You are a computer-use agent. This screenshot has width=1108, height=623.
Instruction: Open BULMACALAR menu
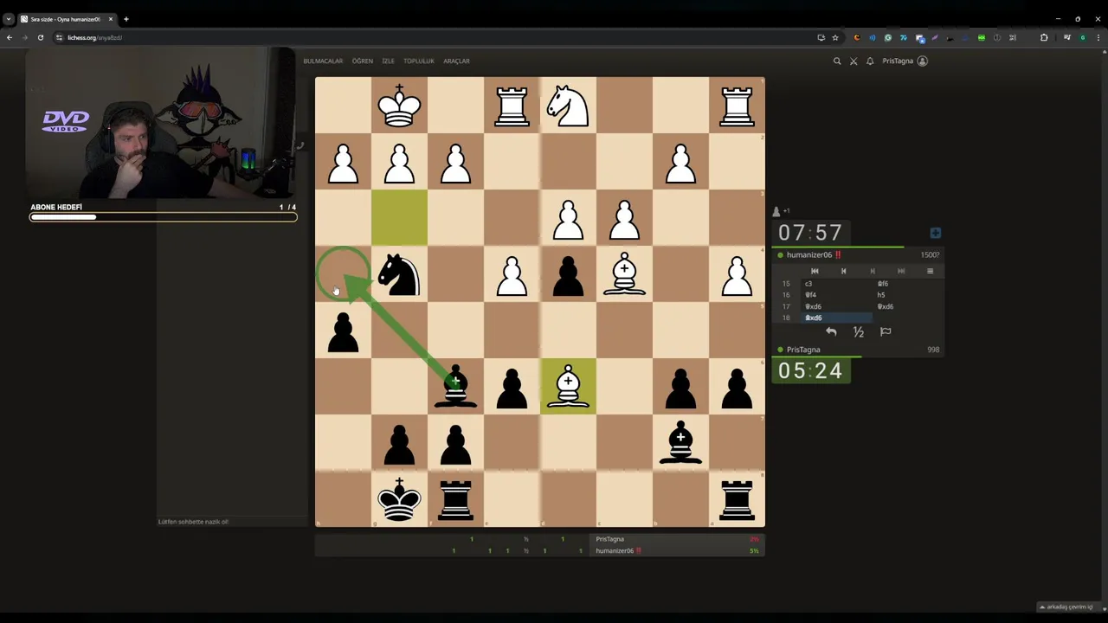point(323,61)
